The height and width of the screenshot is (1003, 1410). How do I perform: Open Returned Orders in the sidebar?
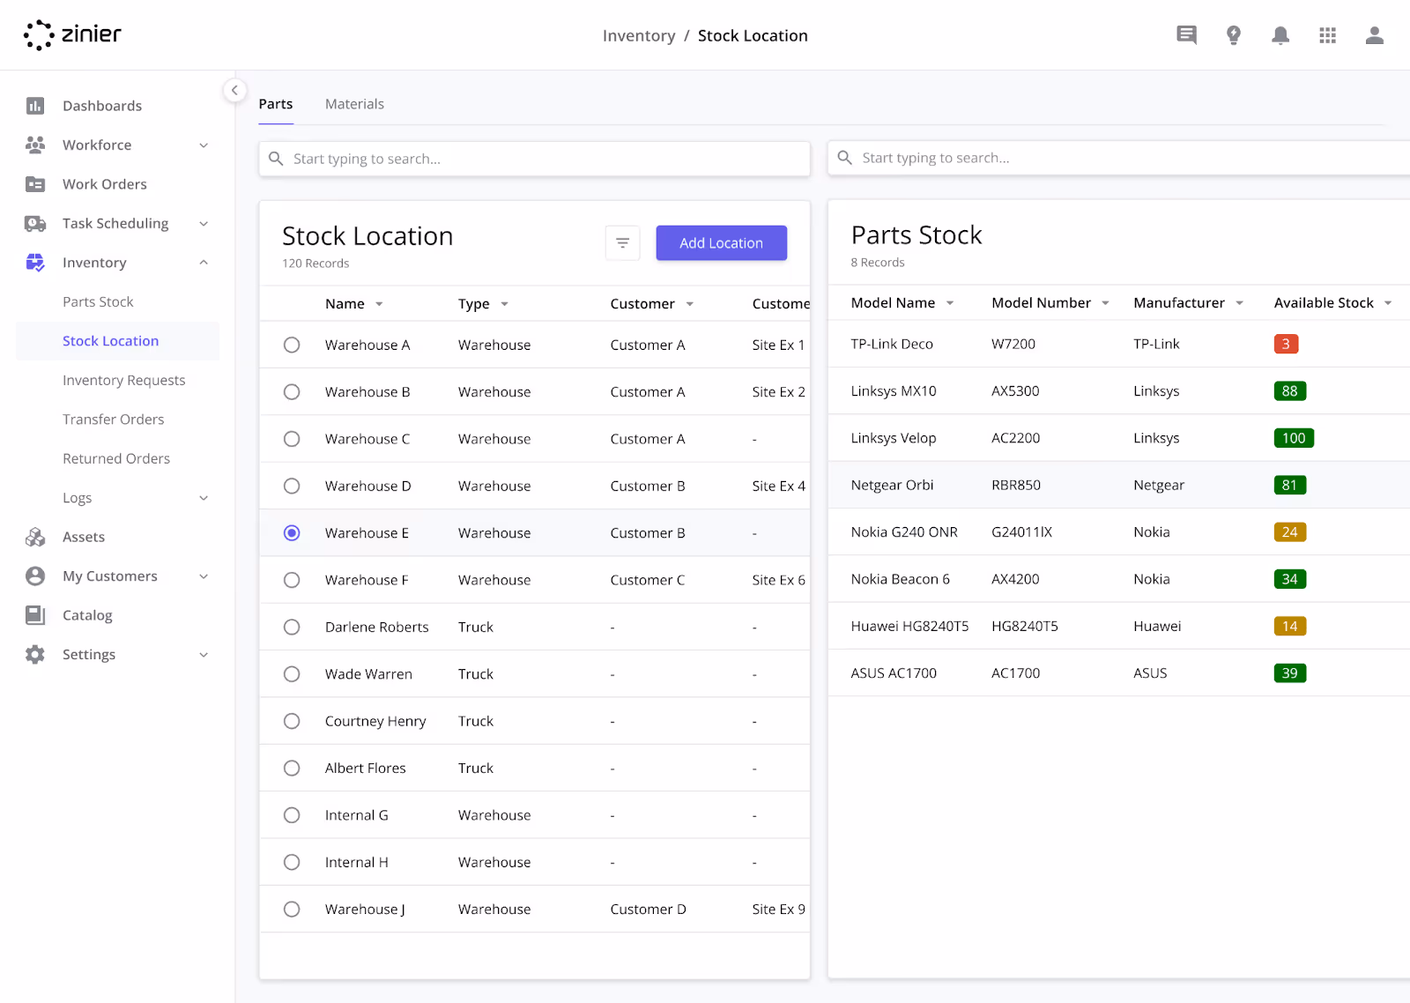click(116, 458)
